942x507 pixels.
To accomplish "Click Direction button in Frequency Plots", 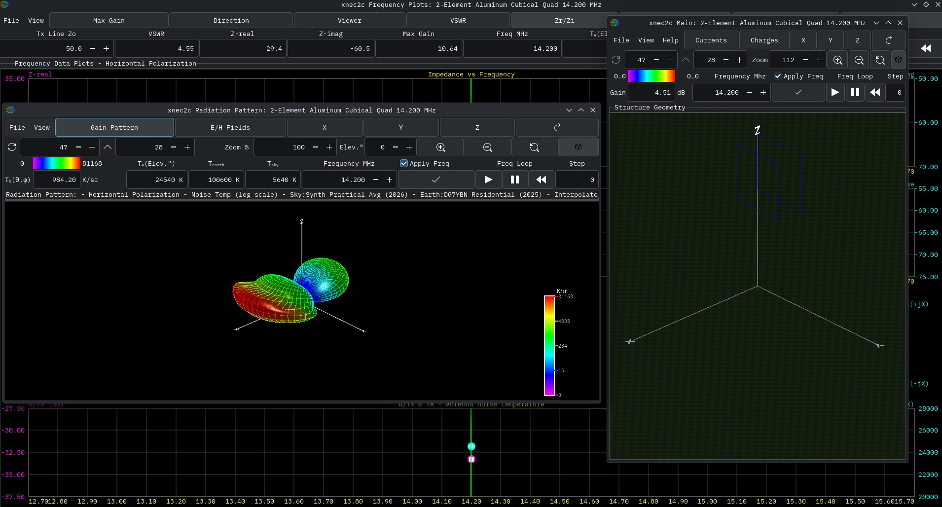I will coord(231,20).
